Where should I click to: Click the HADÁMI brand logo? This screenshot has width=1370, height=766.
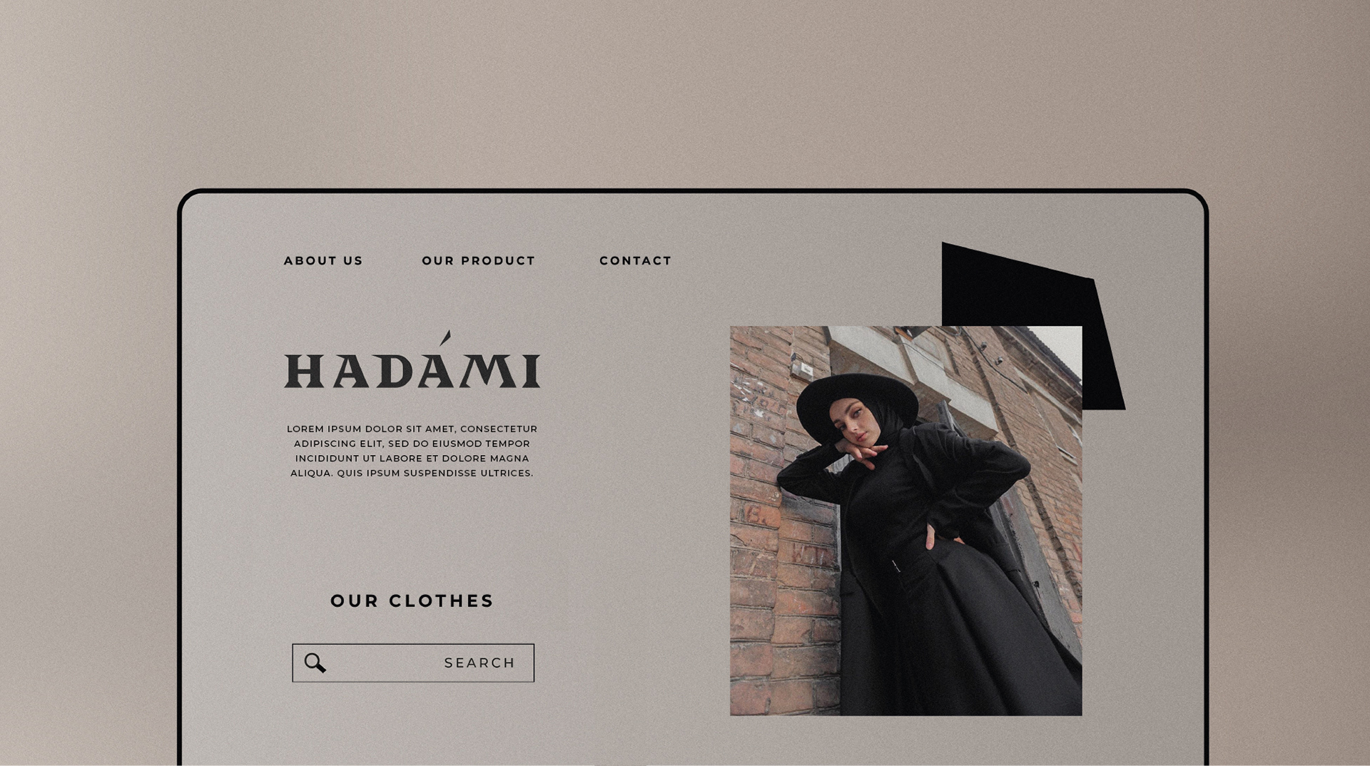tap(412, 360)
